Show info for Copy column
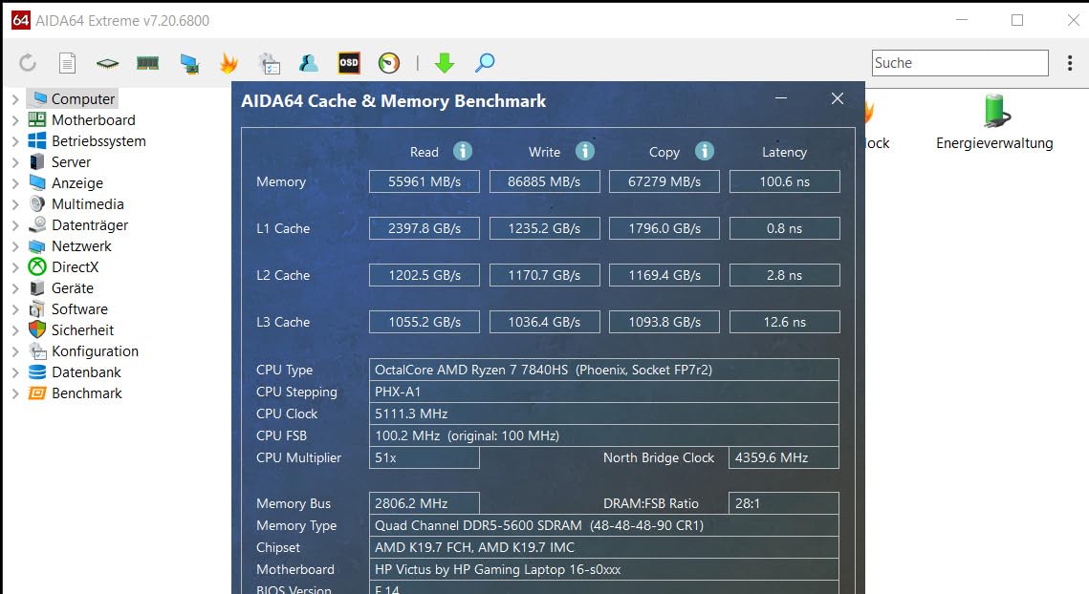This screenshot has height=594, width=1089. click(705, 151)
